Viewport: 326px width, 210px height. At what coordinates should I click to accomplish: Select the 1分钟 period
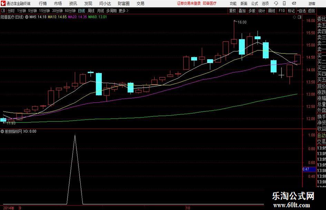(21, 11)
